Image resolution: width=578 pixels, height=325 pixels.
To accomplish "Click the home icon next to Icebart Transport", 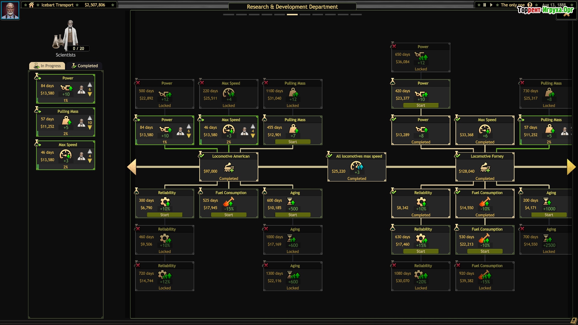I will 31,5.
